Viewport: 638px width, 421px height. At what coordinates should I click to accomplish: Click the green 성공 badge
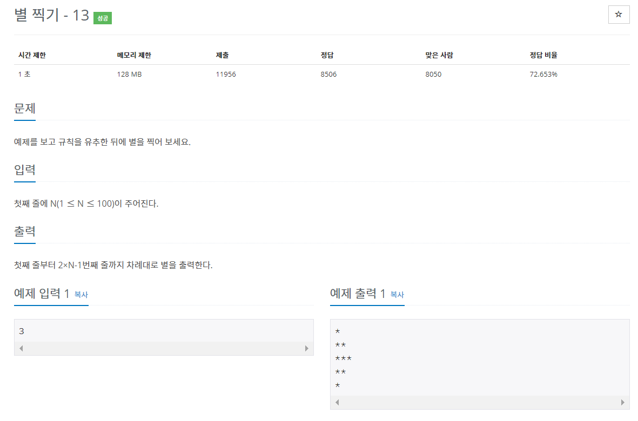[103, 18]
